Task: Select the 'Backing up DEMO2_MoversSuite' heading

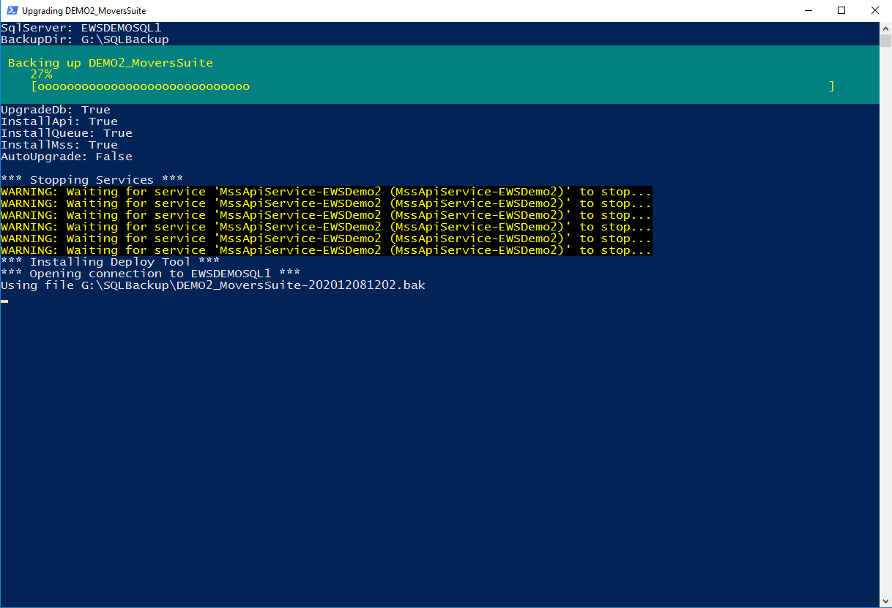Action: [110, 63]
